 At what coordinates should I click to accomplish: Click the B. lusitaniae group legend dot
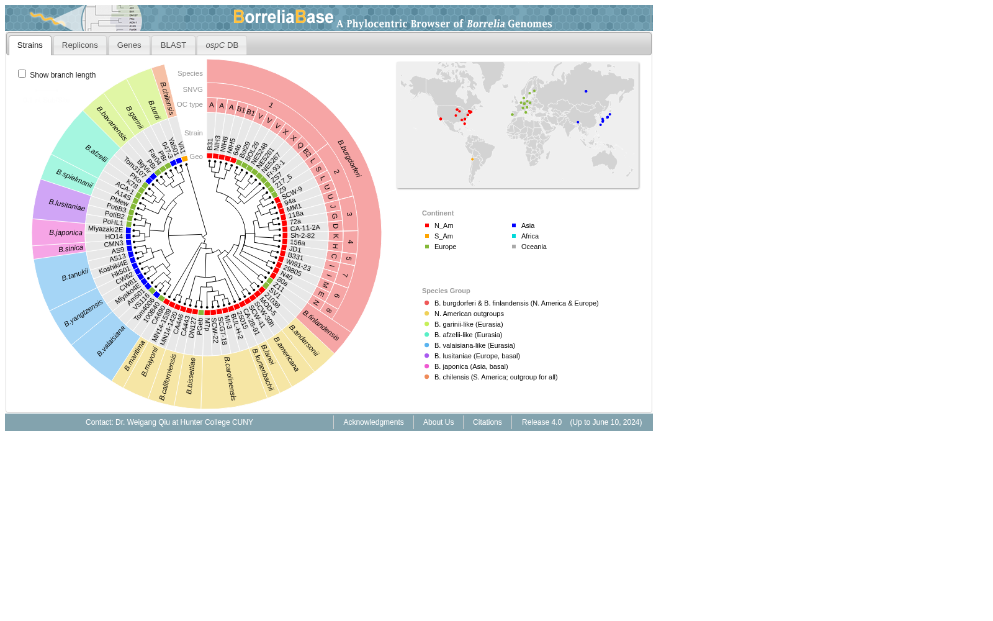point(427,356)
